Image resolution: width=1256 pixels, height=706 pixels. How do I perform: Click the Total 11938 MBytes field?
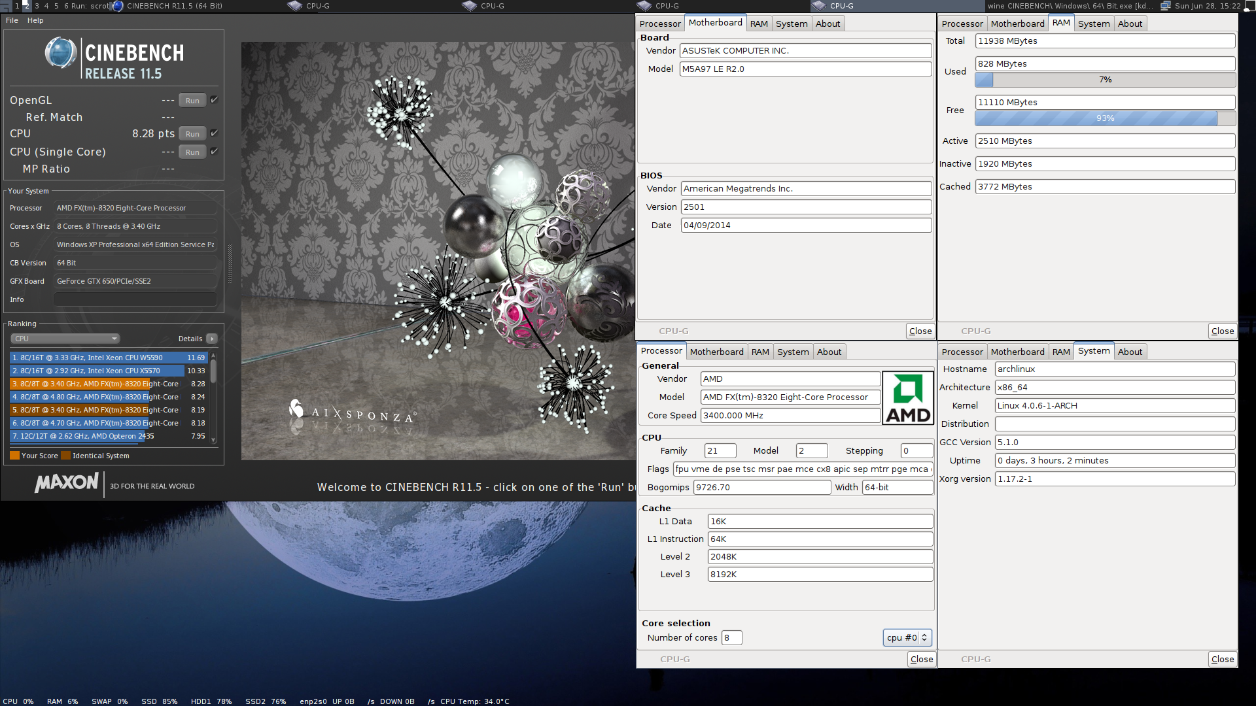click(1105, 41)
